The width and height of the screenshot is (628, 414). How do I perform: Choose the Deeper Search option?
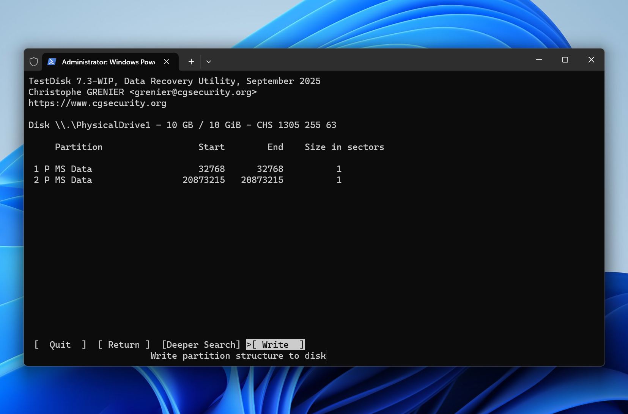tap(201, 345)
